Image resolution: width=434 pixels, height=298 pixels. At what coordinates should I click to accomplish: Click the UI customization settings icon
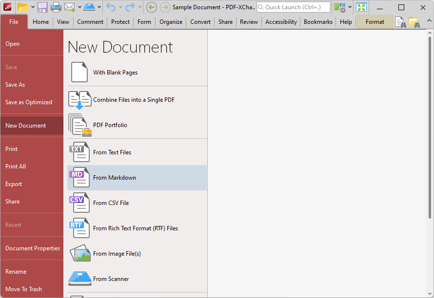pyautogui.click(x=339, y=7)
